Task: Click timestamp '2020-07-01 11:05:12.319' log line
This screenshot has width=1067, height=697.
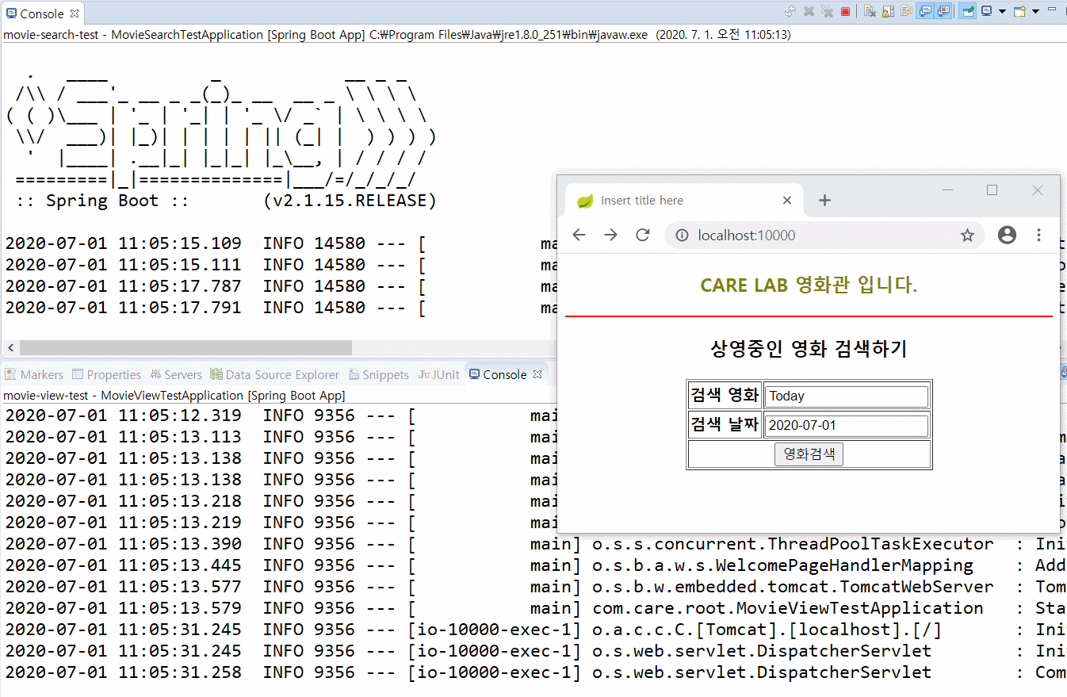Action: pyautogui.click(x=123, y=416)
